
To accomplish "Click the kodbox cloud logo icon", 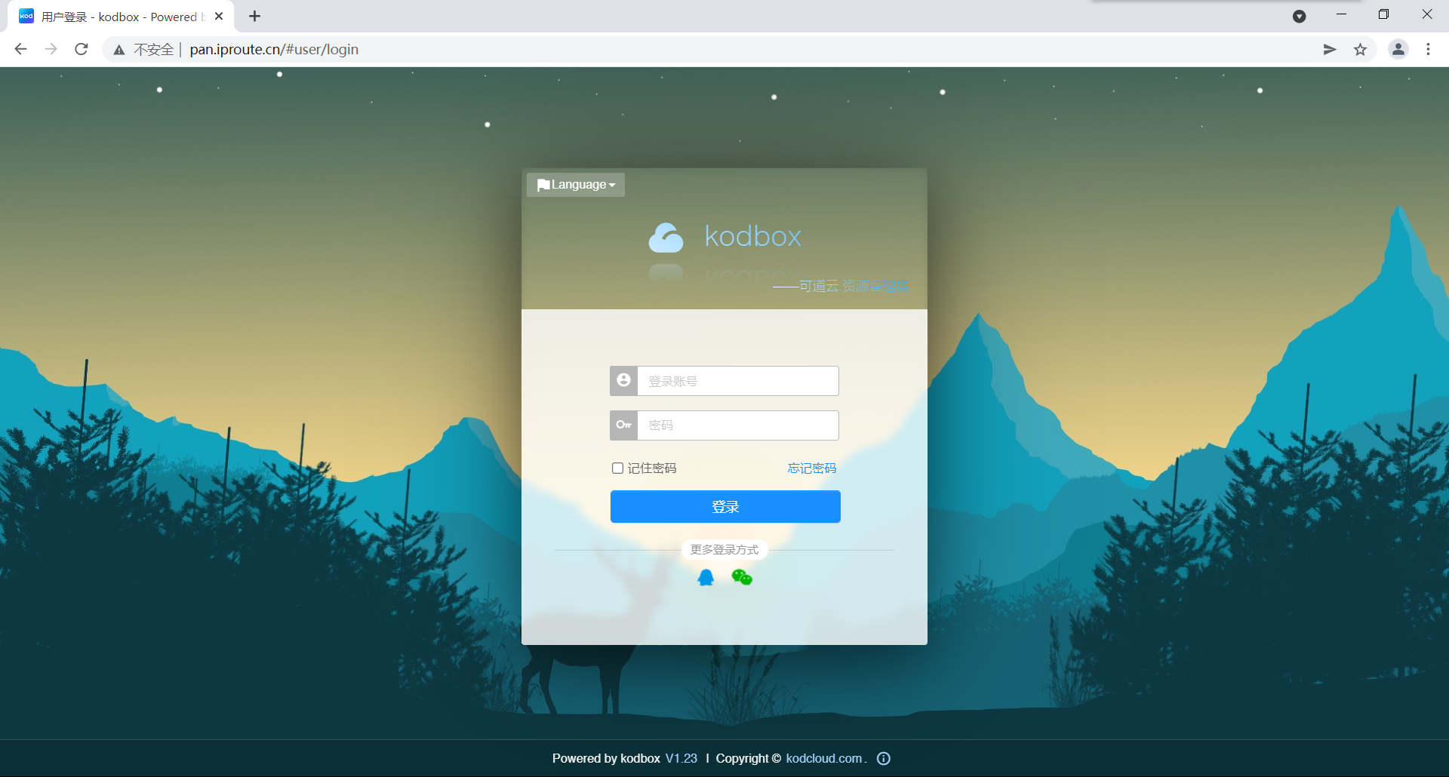I will [666, 238].
